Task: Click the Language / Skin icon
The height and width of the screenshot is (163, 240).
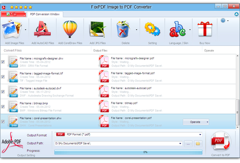Action: click(x=178, y=30)
